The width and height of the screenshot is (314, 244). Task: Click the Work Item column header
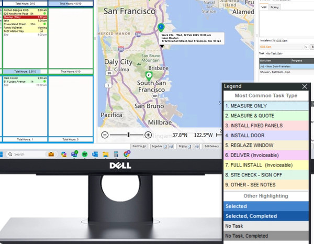coord(275,61)
